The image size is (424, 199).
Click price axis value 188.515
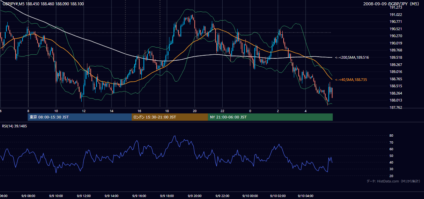(x=396, y=86)
